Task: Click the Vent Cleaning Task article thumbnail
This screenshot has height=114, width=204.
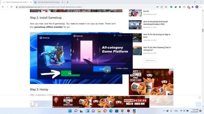Action: point(137,51)
